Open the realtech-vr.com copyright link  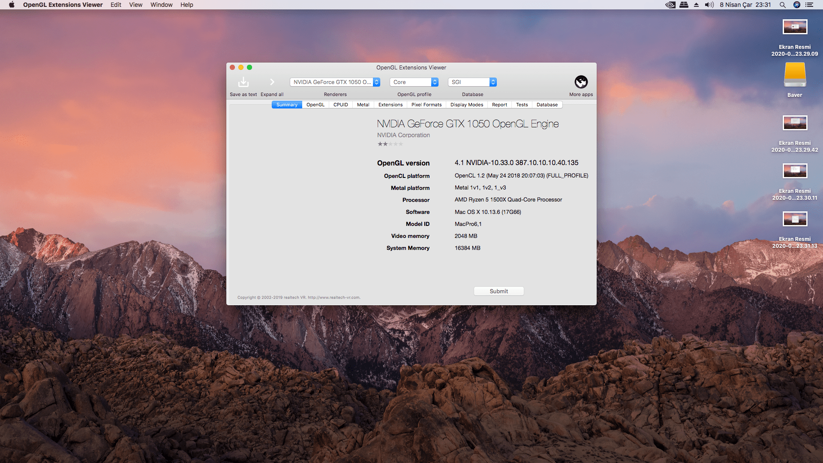click(333, 298)
